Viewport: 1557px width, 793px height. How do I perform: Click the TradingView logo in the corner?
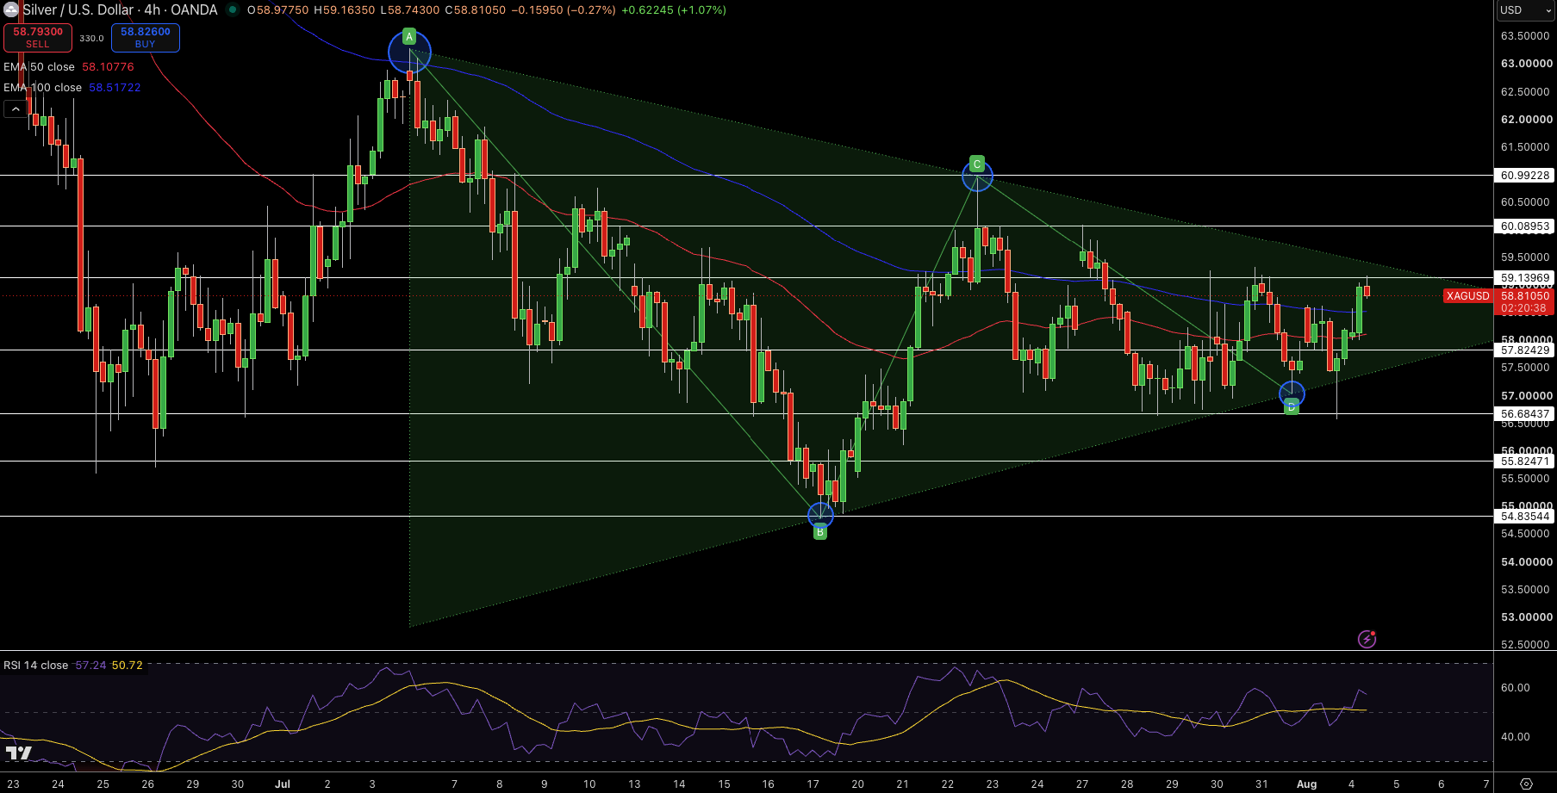click(x=18, y=753)
